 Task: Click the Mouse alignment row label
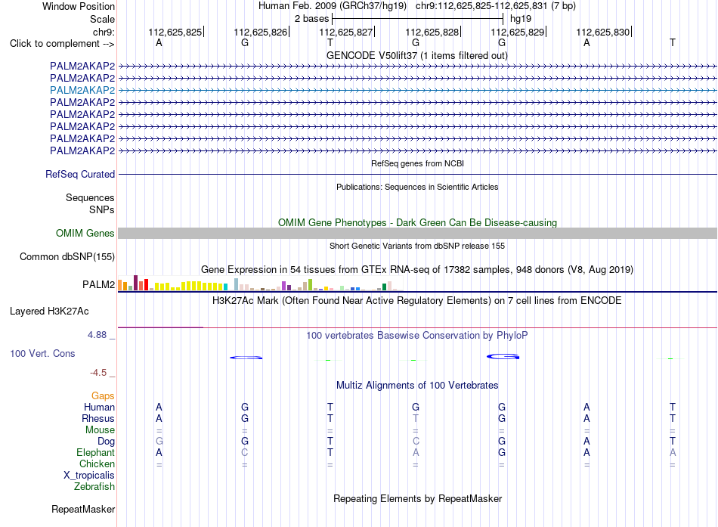[100, 430]
